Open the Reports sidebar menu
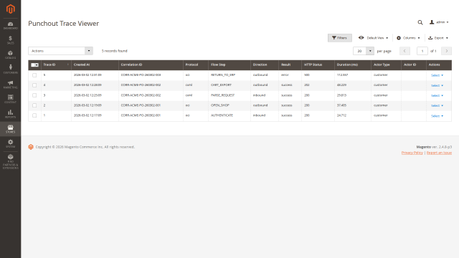The image size is (459, 258). [x=11, y=114]
